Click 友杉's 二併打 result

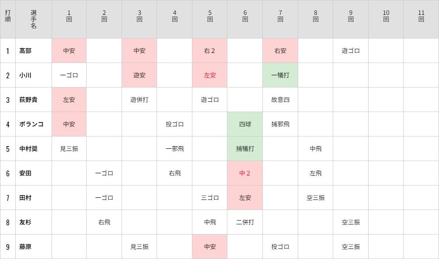[245, 222]
